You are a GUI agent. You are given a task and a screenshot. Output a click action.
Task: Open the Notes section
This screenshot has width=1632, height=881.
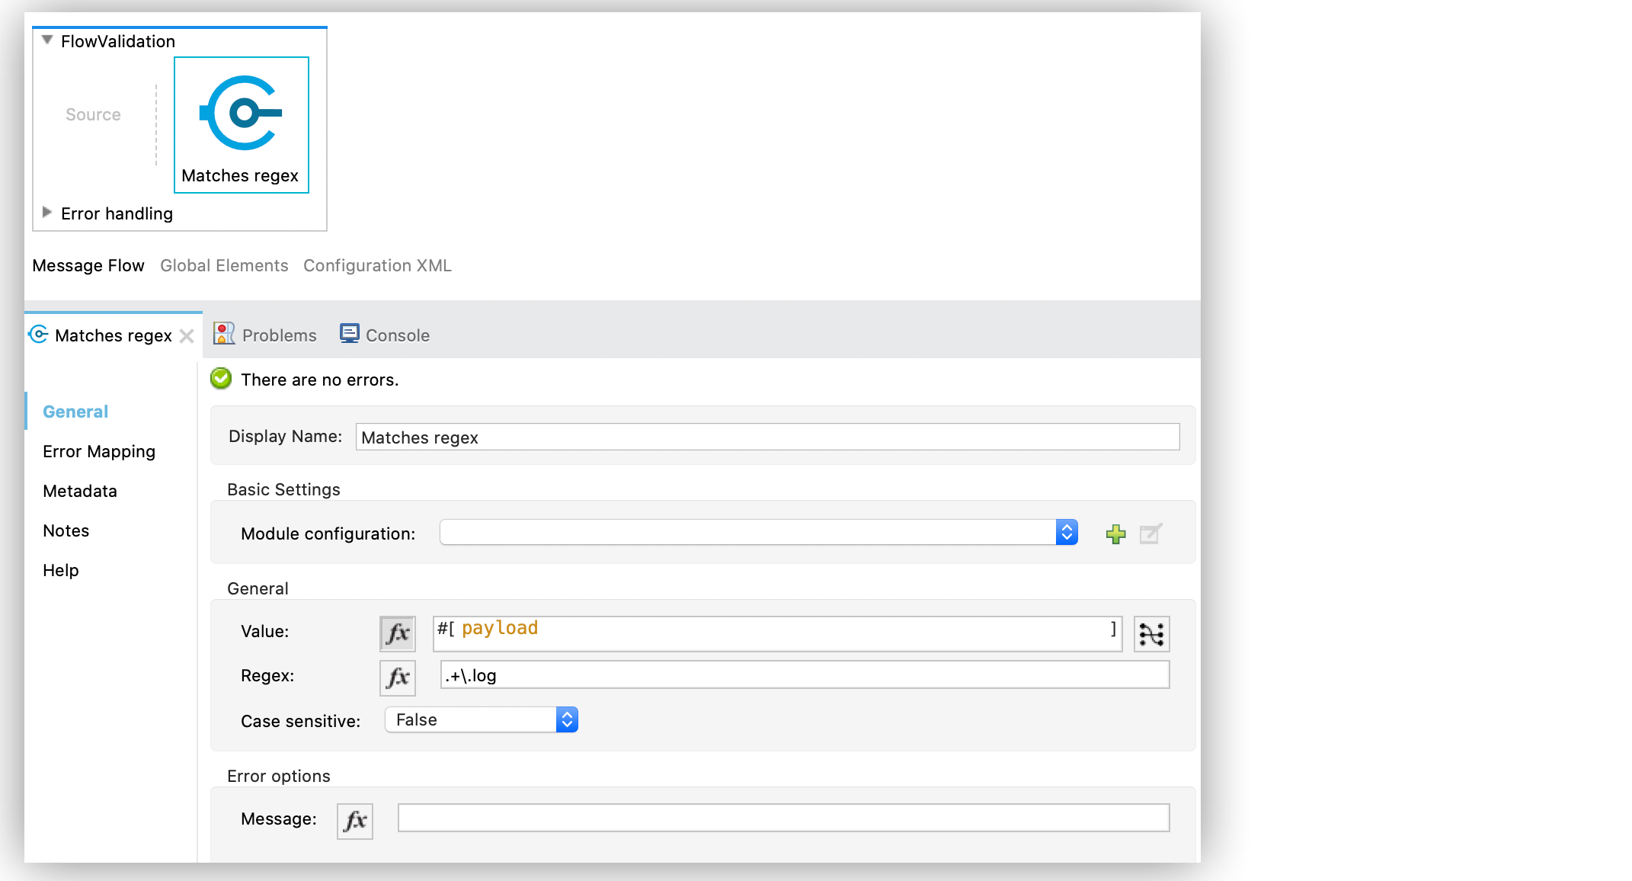[66, 530]
